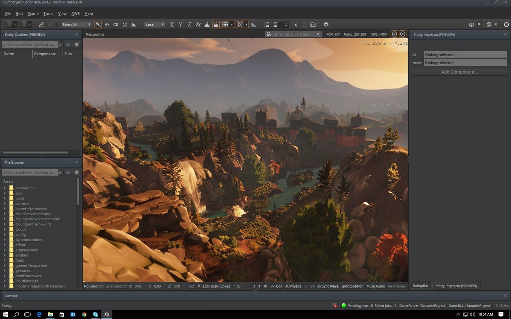Image resolution: width=511 pixels, height=319 pixels.
Task: Activate the object selection arrow tool
Action: coord(98,24)
